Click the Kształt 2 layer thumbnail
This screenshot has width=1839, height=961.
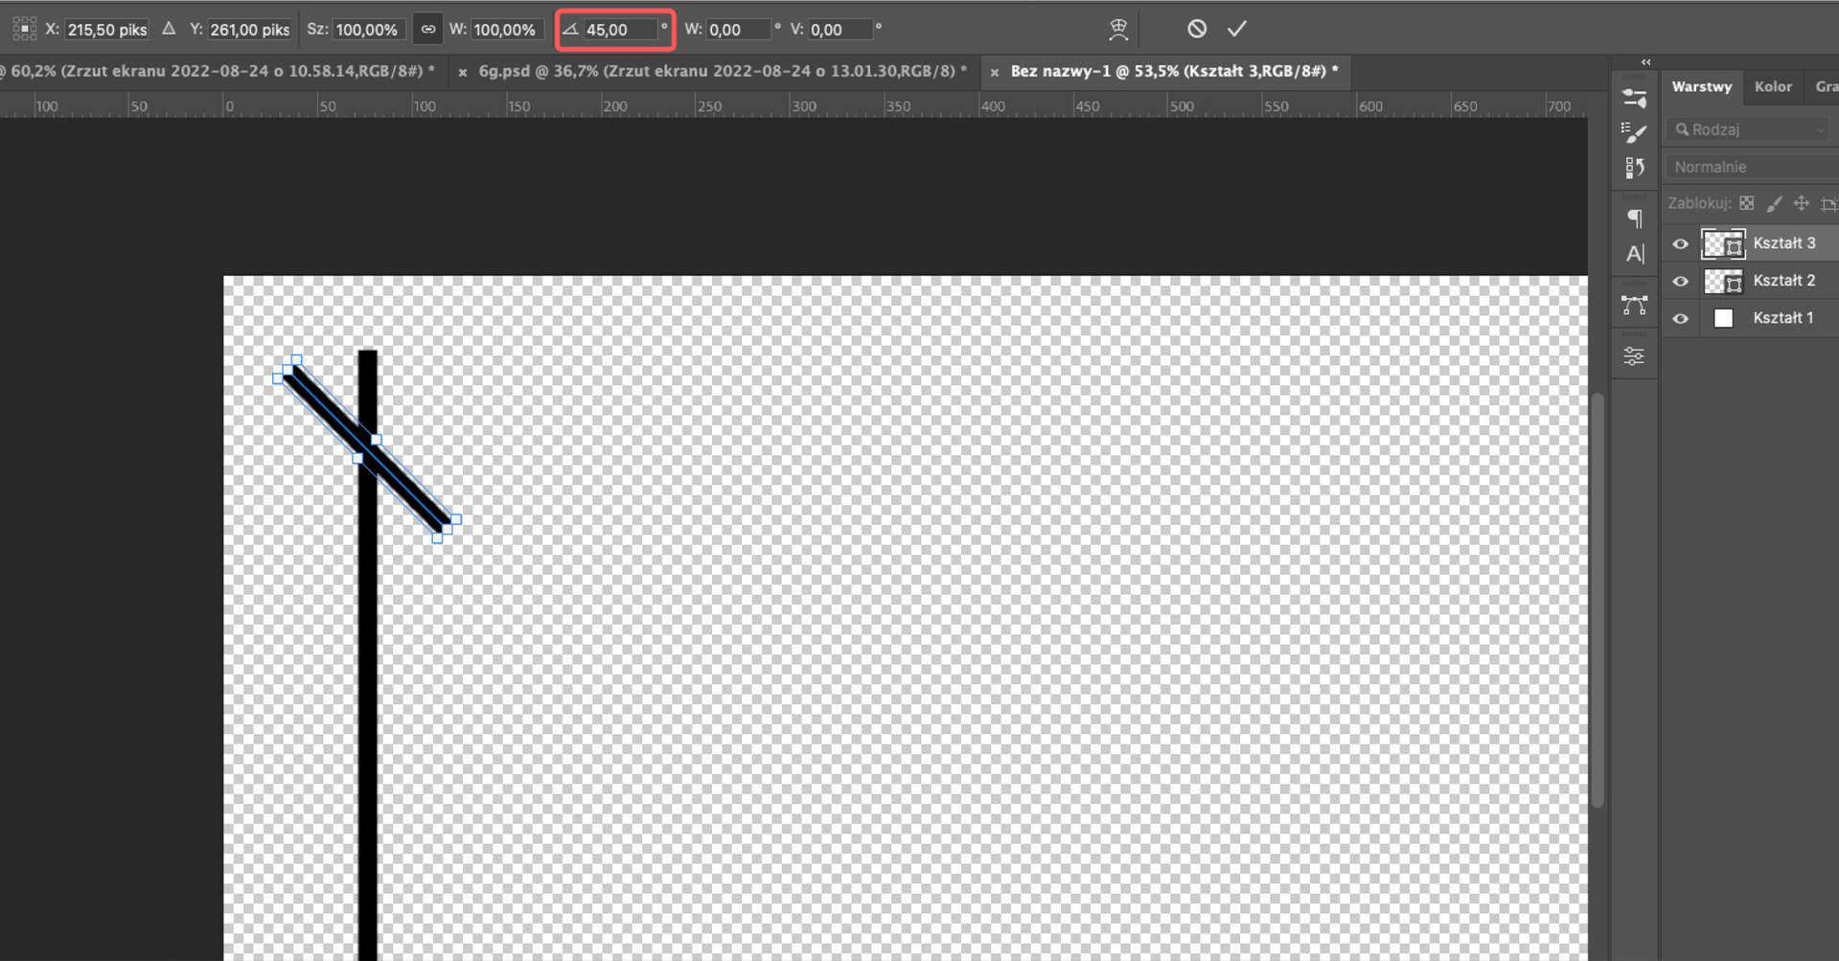click(x=1723, y=282)
